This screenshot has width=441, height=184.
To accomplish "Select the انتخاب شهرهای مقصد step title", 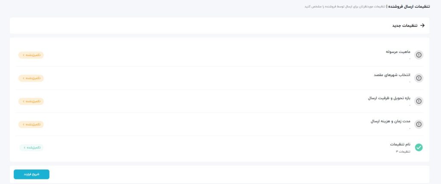I will point(392,75).
